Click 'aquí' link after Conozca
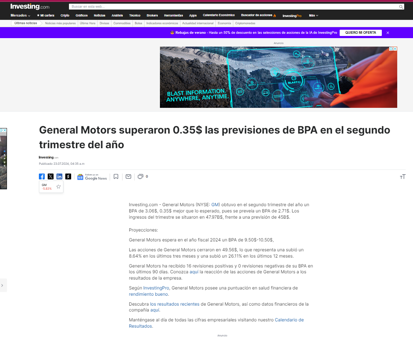This screenshot has height=339, width=413. point(194,272)
